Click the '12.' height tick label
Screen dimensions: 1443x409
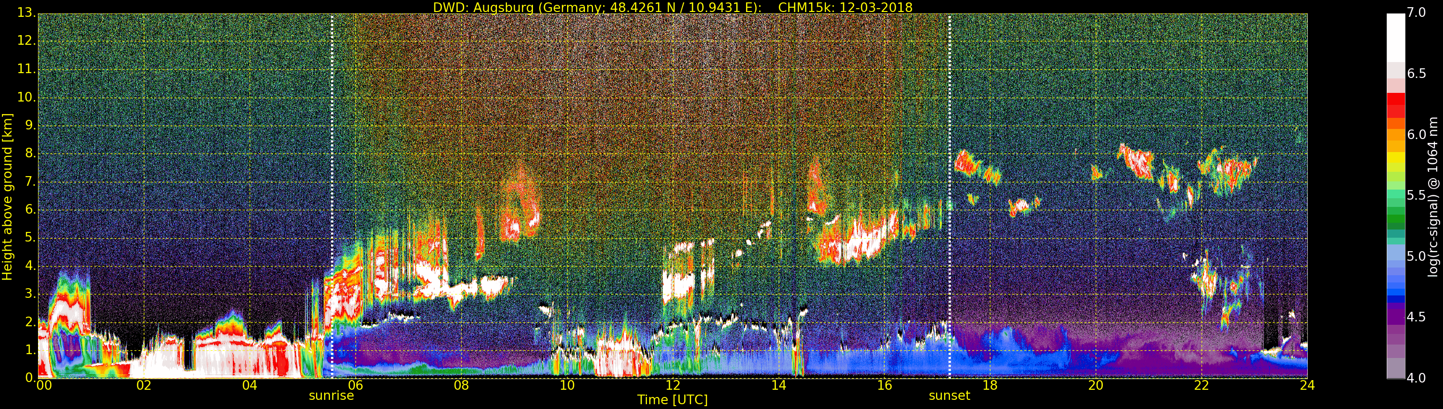tap(26, 41)
